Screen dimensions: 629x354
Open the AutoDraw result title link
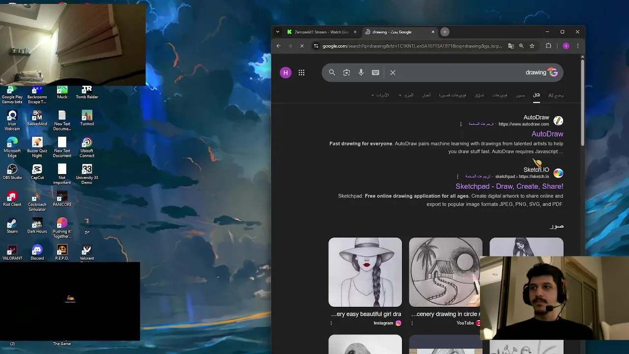point(547,134)
